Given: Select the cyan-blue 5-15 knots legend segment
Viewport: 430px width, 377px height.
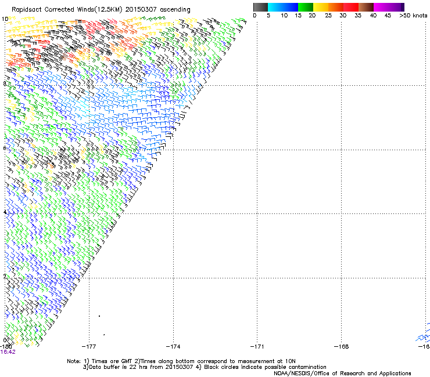Looking at the screenshot, I should (x=283, y=7).
